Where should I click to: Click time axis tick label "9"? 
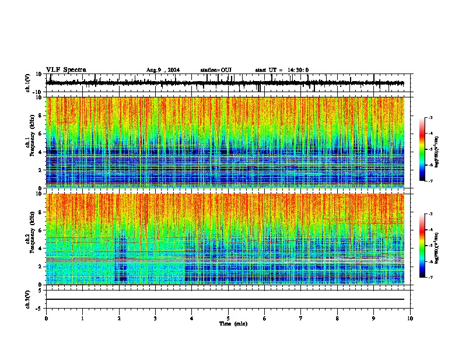pos(373,318)
